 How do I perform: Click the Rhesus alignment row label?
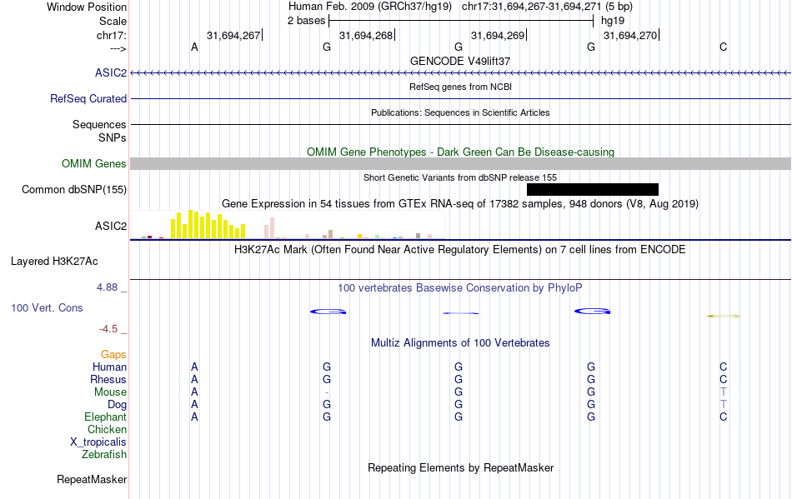108,379
